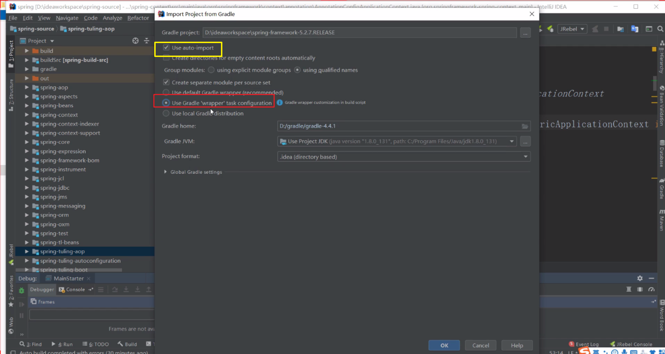Select Use local Gradle distribution radio
The height and width of the screenshot is (354, 665).
(x=166, y=113)
